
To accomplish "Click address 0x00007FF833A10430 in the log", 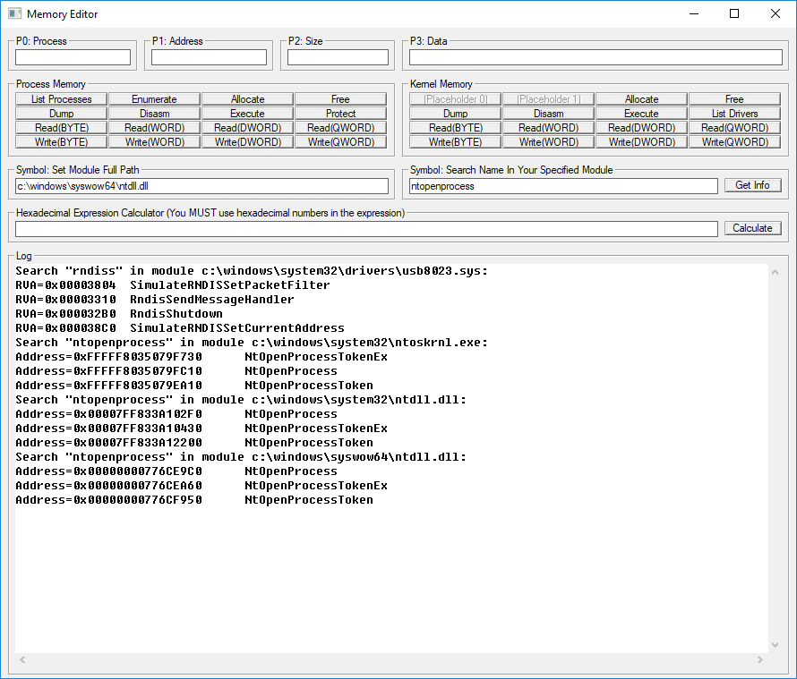I will click(x=138, y=429).
